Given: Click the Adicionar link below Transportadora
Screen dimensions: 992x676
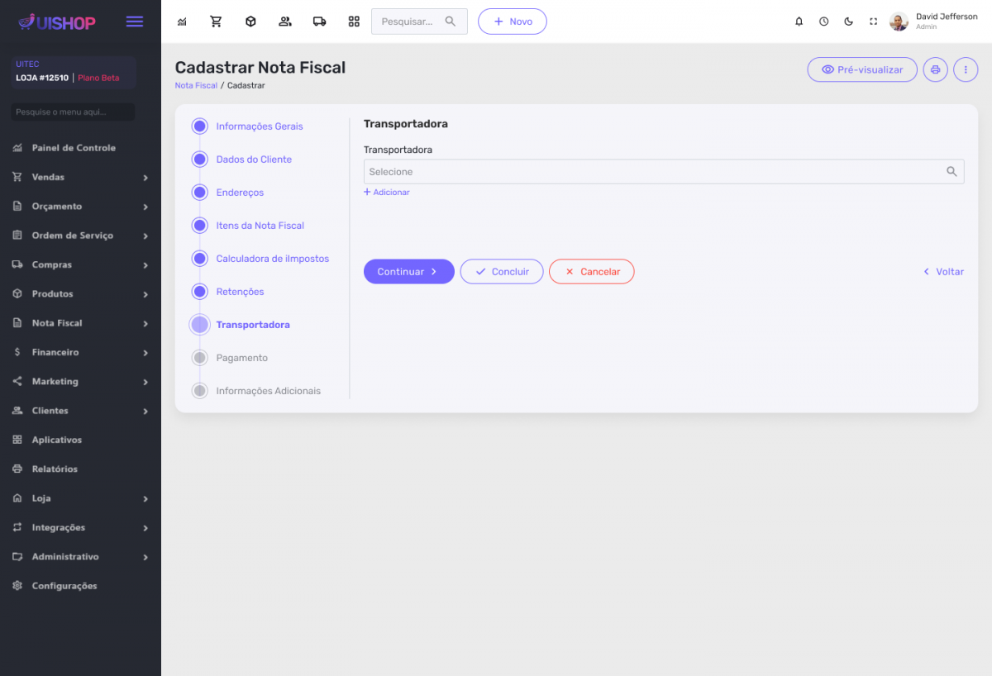Looking at the screenshot, I should click(387, 193).
